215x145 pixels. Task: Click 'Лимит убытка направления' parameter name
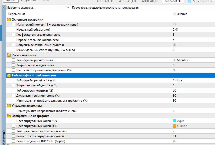click(46, 111)
